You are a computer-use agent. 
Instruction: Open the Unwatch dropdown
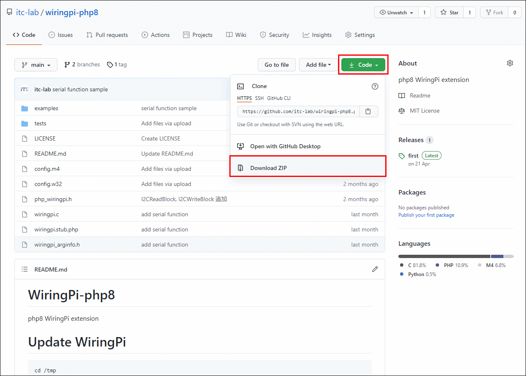397,13
